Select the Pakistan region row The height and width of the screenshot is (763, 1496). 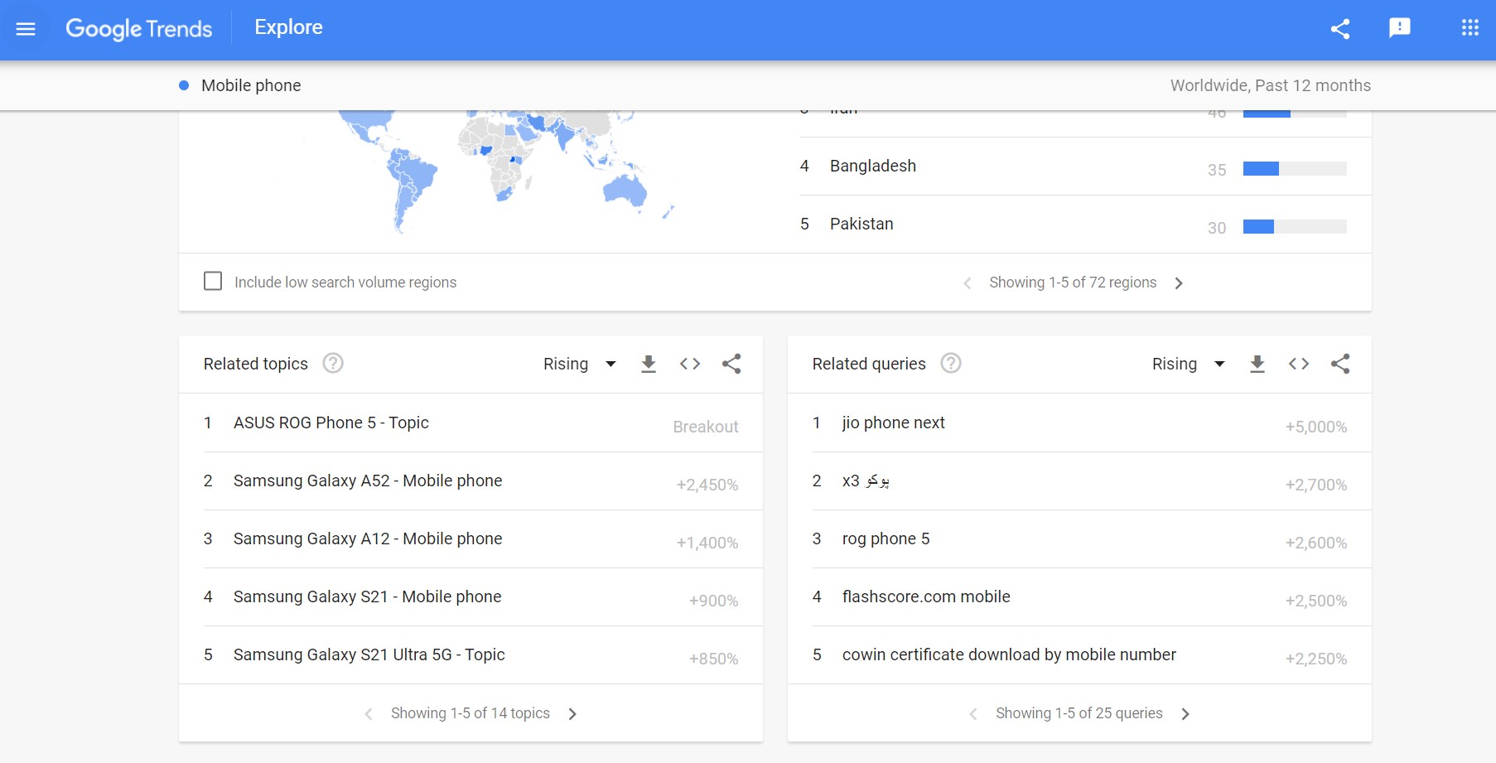1085,225
